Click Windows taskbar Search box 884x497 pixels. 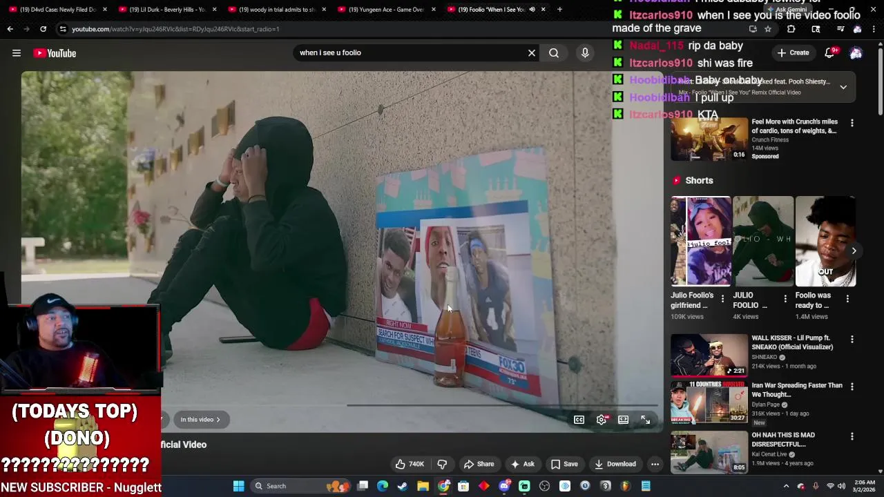[300, 486]
